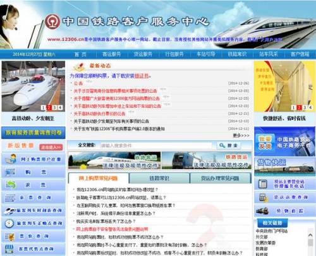Open the FAQ about 儿童票 paper tickets
The height and width of the screenshot is (256, 316).
coord(126,206)
